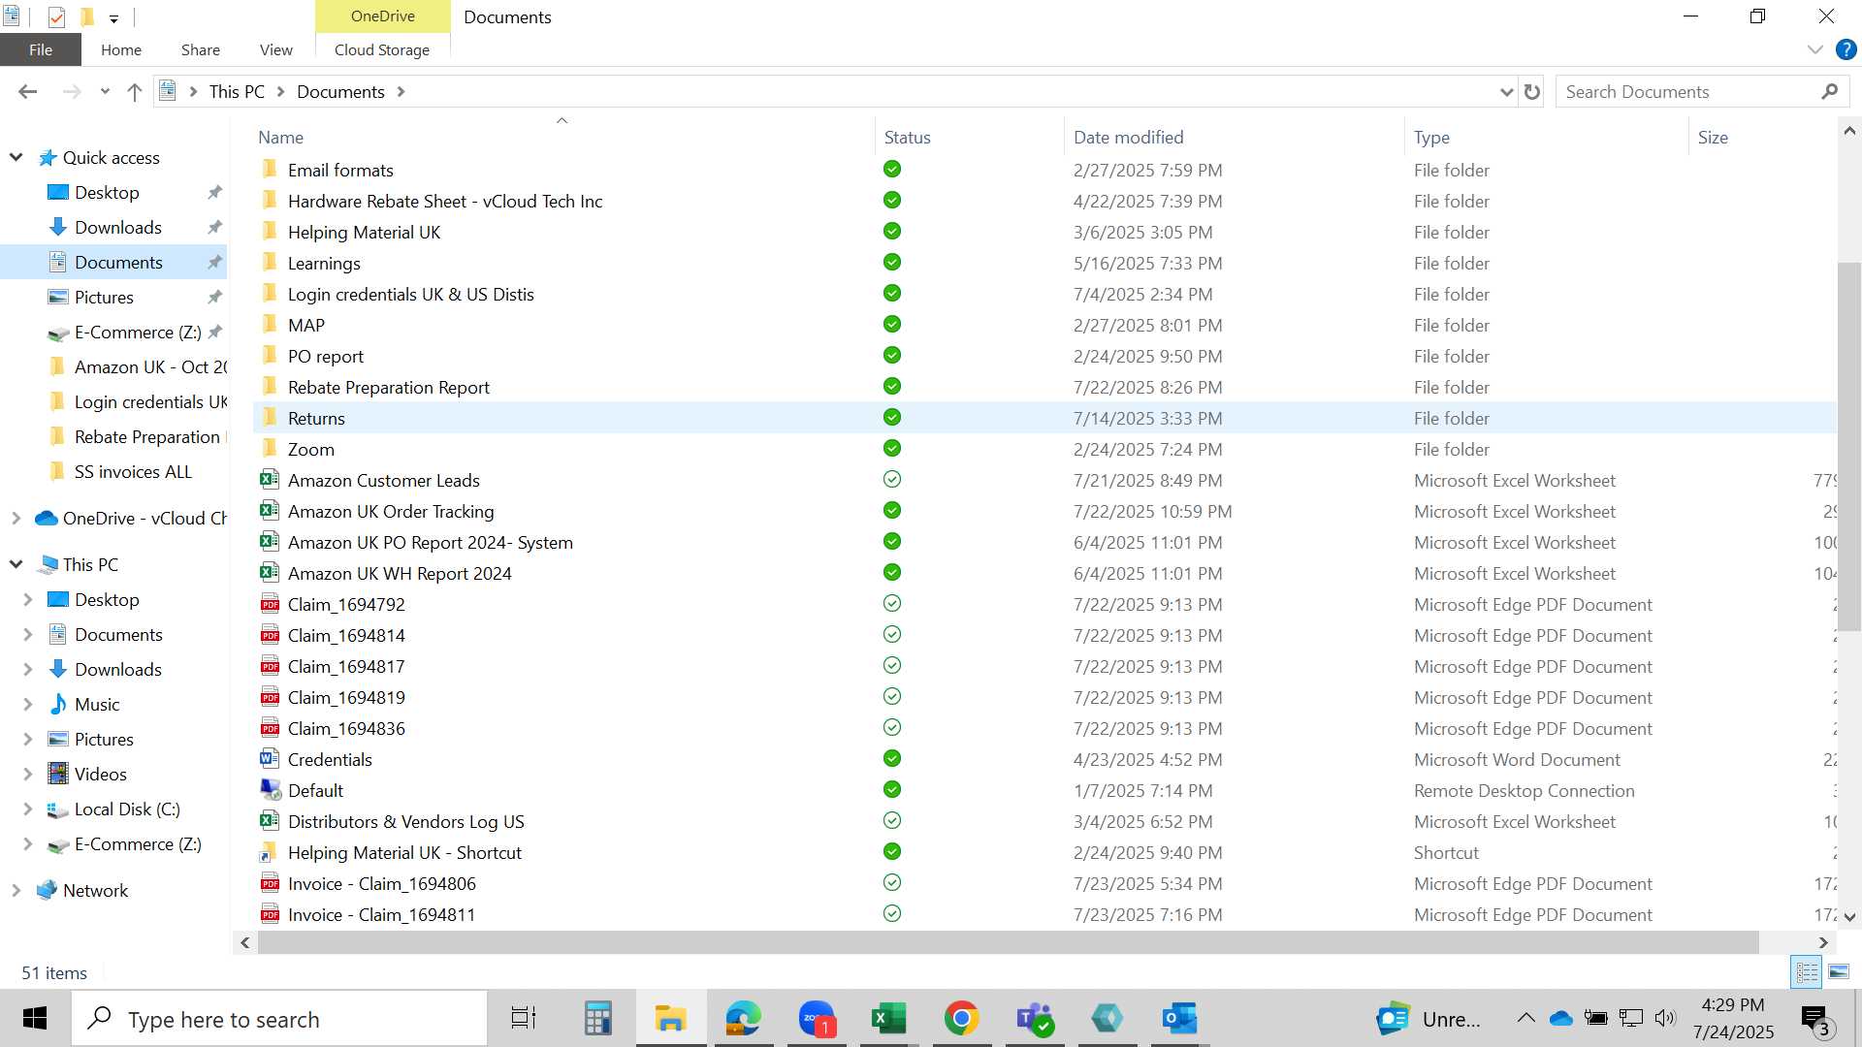Select the OneDrive contextual tab
This screenshot has height=1047, width=1862.
[x=383, y=16]
